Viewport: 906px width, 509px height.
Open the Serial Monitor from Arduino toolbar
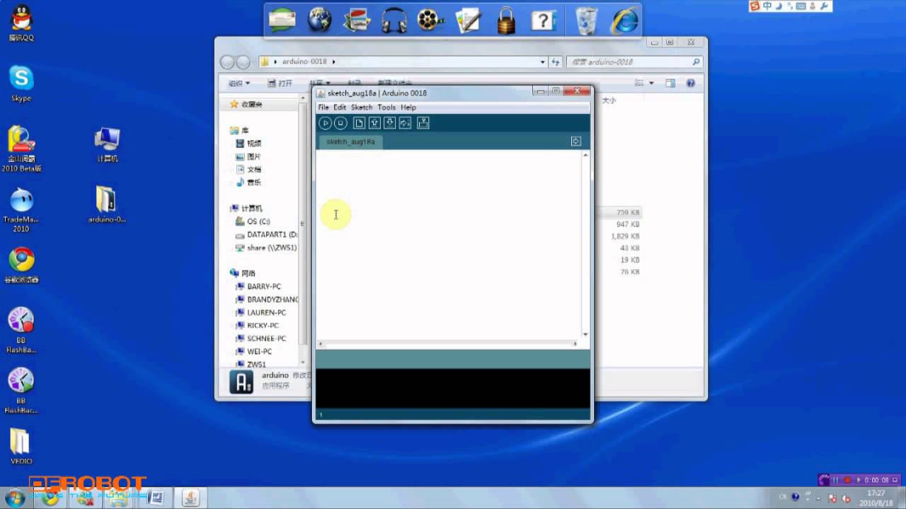[x=423, y=123]
